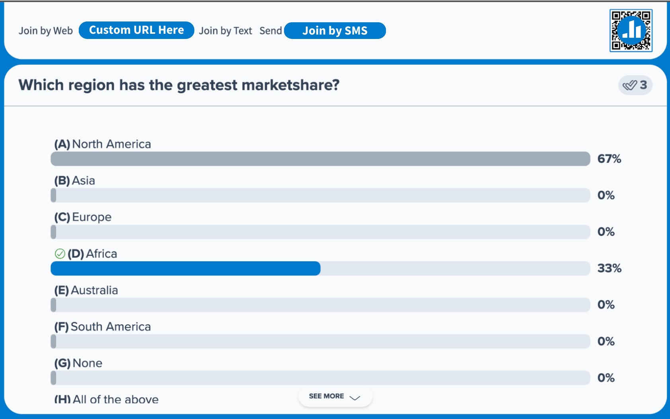Click the blue Africa 33% result bar

pyautogui.click(x=185, y=268)
